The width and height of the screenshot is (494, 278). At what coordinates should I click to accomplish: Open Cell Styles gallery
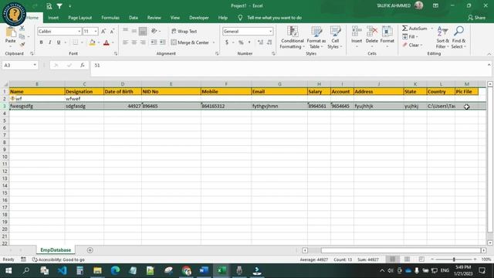335,38
